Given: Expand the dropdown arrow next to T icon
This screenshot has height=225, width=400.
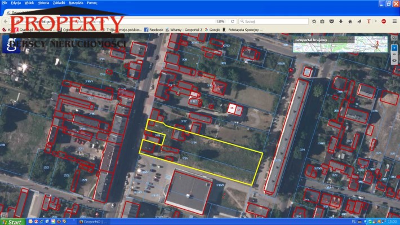Looking at the screenshot, I should click(x=376, y=21).
